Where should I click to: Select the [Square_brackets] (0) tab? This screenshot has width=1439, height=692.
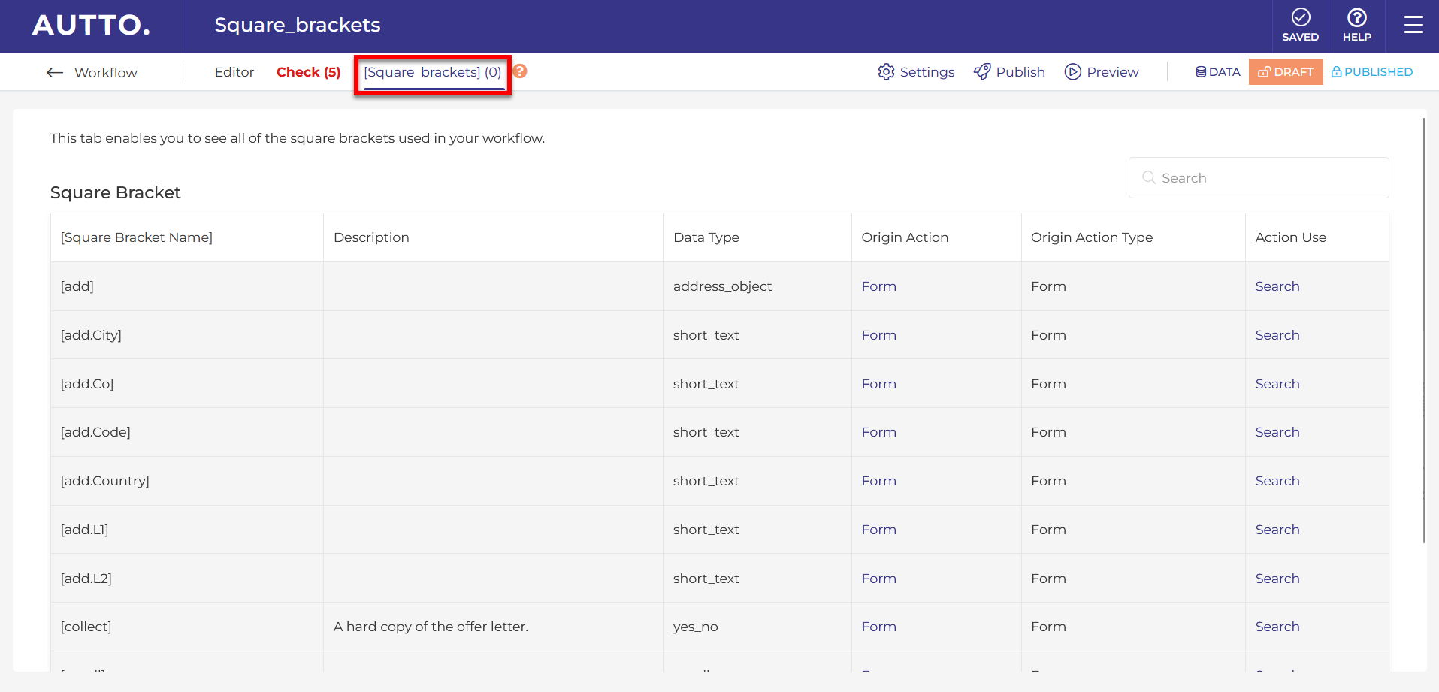click(x=432, y=72)
